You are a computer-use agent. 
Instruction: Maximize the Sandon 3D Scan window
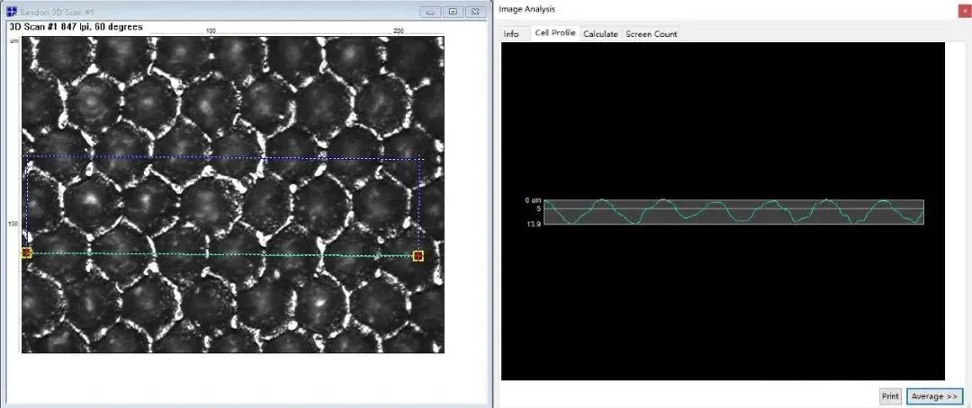(x=453, y=12)
